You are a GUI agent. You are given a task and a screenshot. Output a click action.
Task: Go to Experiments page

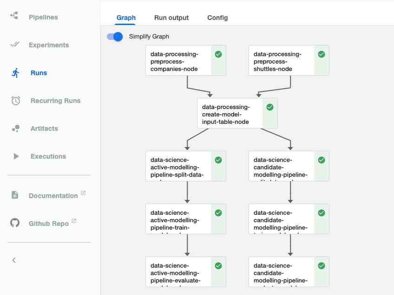49,45
